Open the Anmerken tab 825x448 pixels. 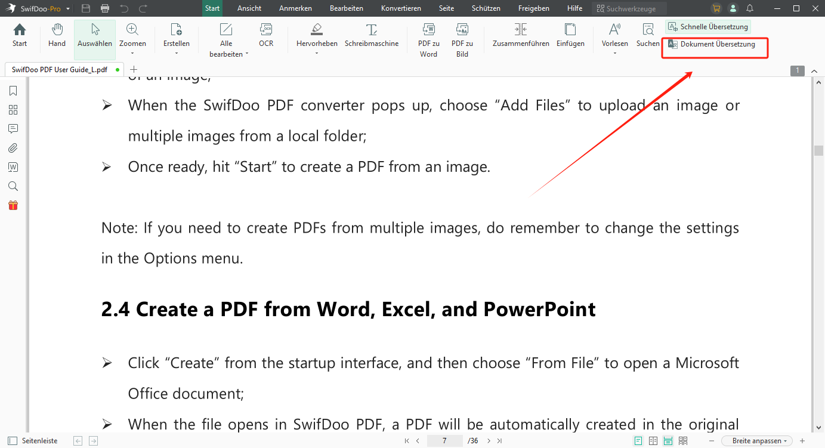pyautogui.click(x=295, y=8)
